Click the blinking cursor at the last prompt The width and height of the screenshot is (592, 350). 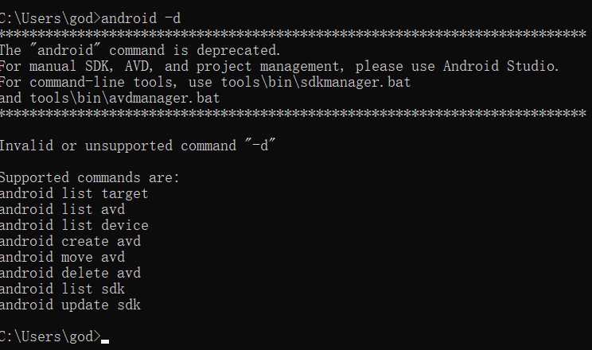pos(105,341)
